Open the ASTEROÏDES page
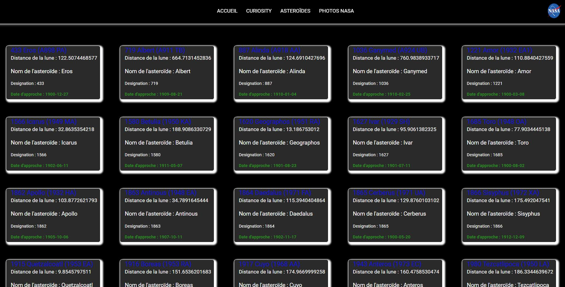Viewport: 565px width, 287px height. [295, 11]
